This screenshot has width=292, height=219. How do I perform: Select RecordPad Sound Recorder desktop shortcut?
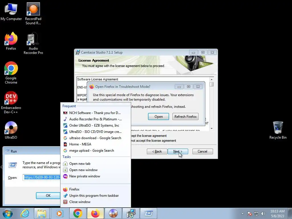pyautogui.click(x=33, y=13)
